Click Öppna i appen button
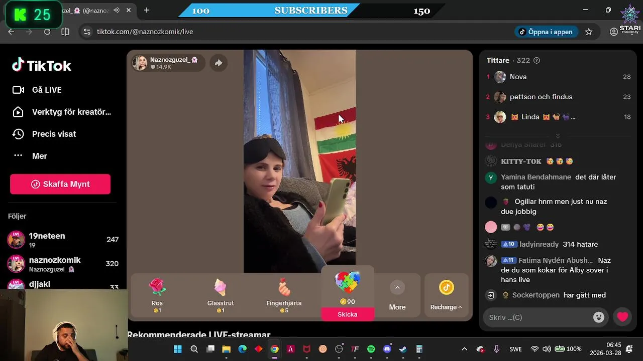Screen dimensions: 643x361 (546, 32)
